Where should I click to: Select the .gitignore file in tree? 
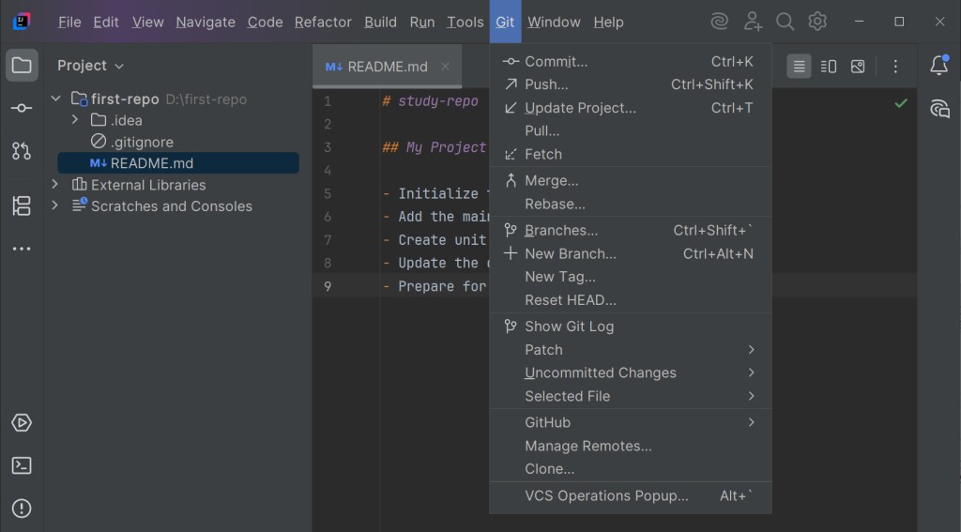[142, 143]
